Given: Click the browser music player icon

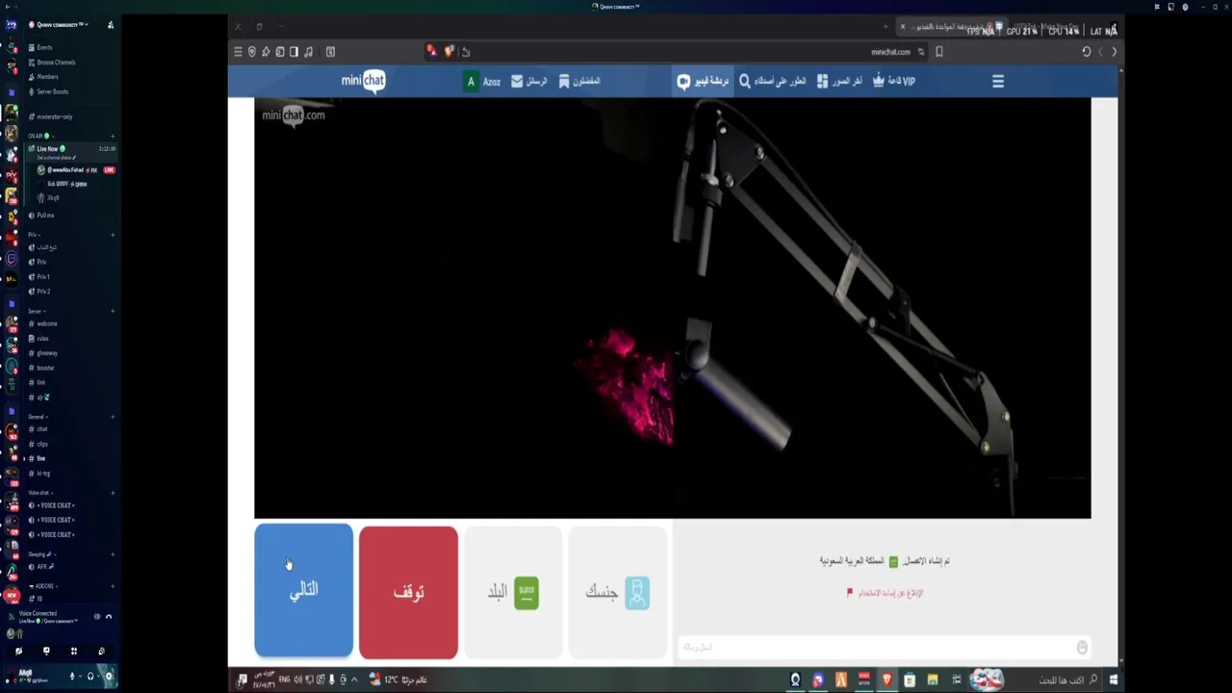Looking at the screenshot, I should click(308, 52).
